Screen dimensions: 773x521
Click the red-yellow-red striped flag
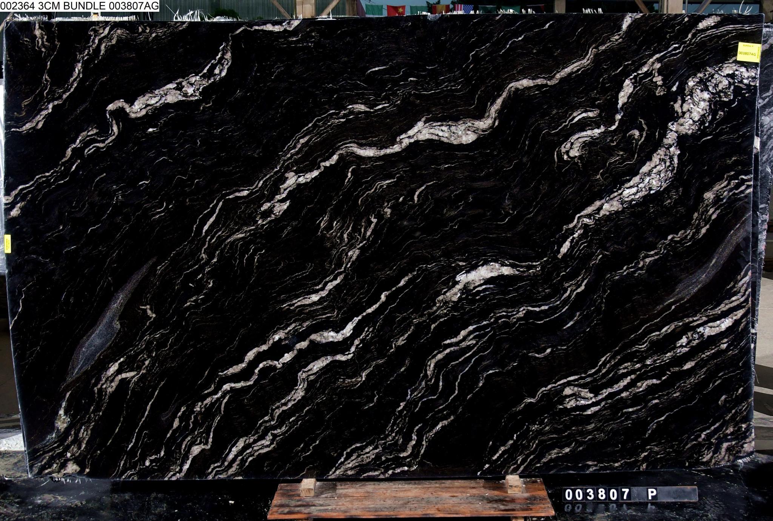coord(440,8)
